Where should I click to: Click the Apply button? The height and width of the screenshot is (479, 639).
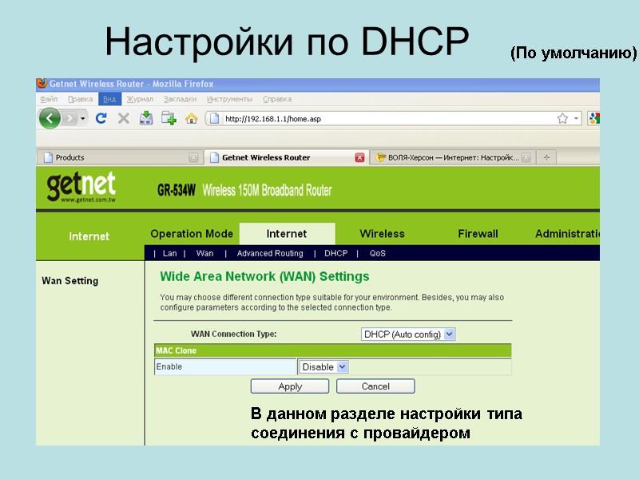290,386
